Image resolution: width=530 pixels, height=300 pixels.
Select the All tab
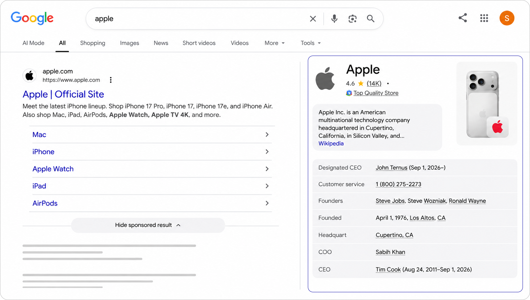[62, 43]
